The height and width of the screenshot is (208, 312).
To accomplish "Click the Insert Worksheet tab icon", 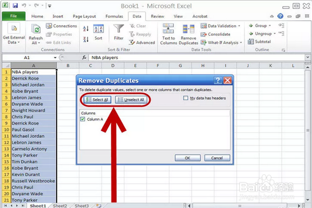I will point(99,205).
